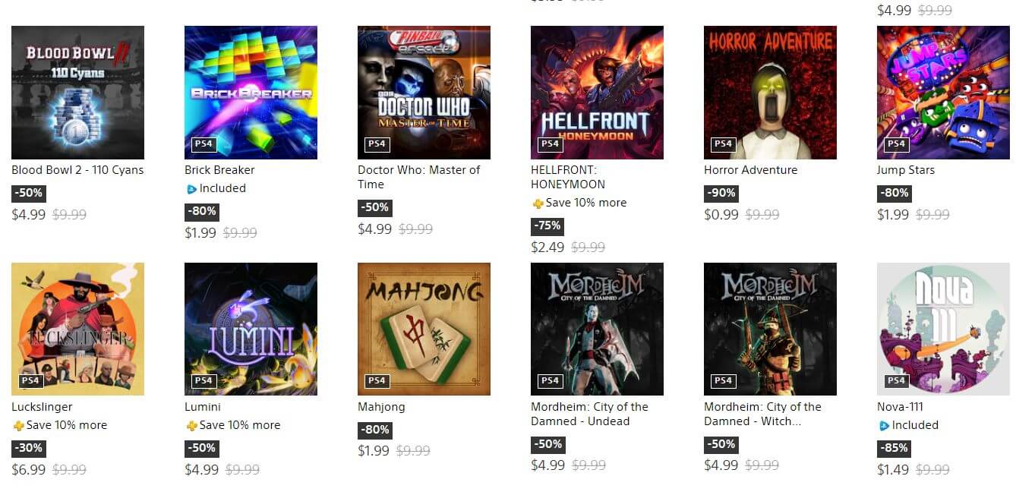Click the PS Plus icon beside Luckslinger's save offer
This screenshot has width=1016, height=495.
[18, 426]
